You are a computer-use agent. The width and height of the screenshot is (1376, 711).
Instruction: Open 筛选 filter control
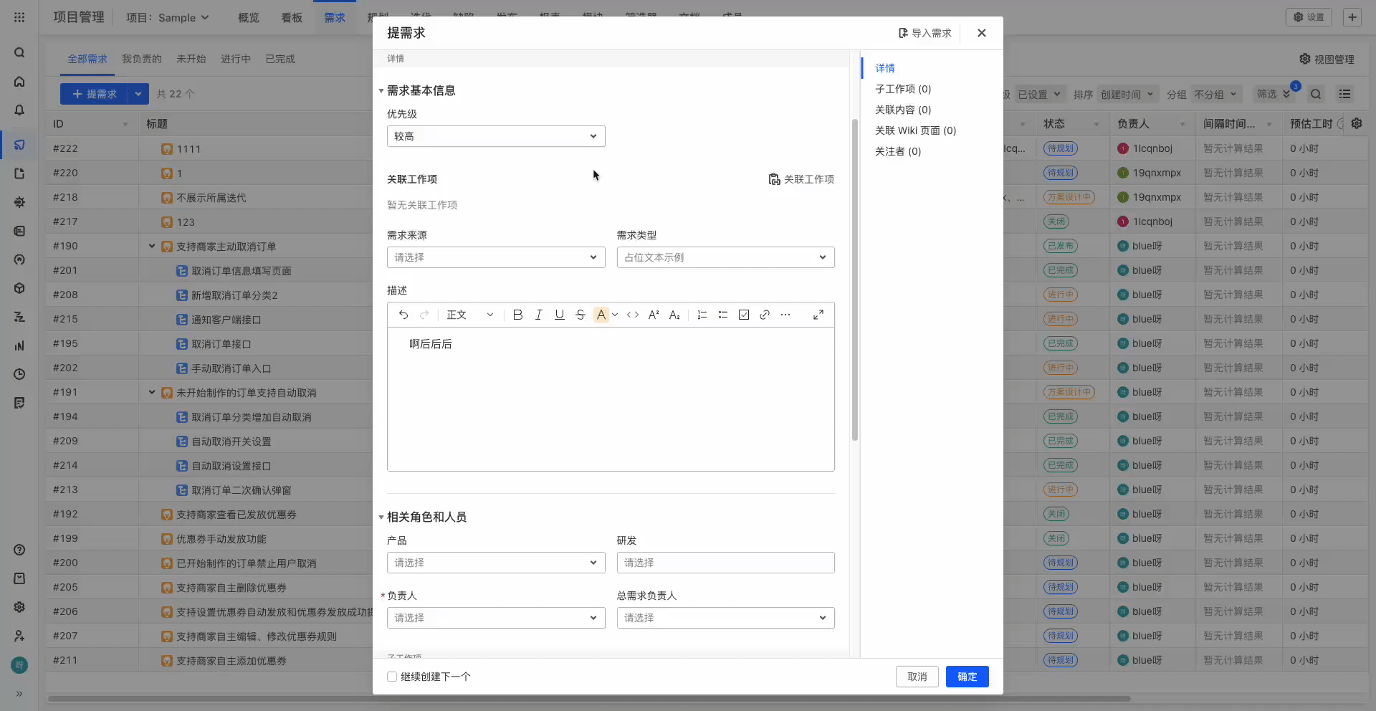pos(1273,94)
